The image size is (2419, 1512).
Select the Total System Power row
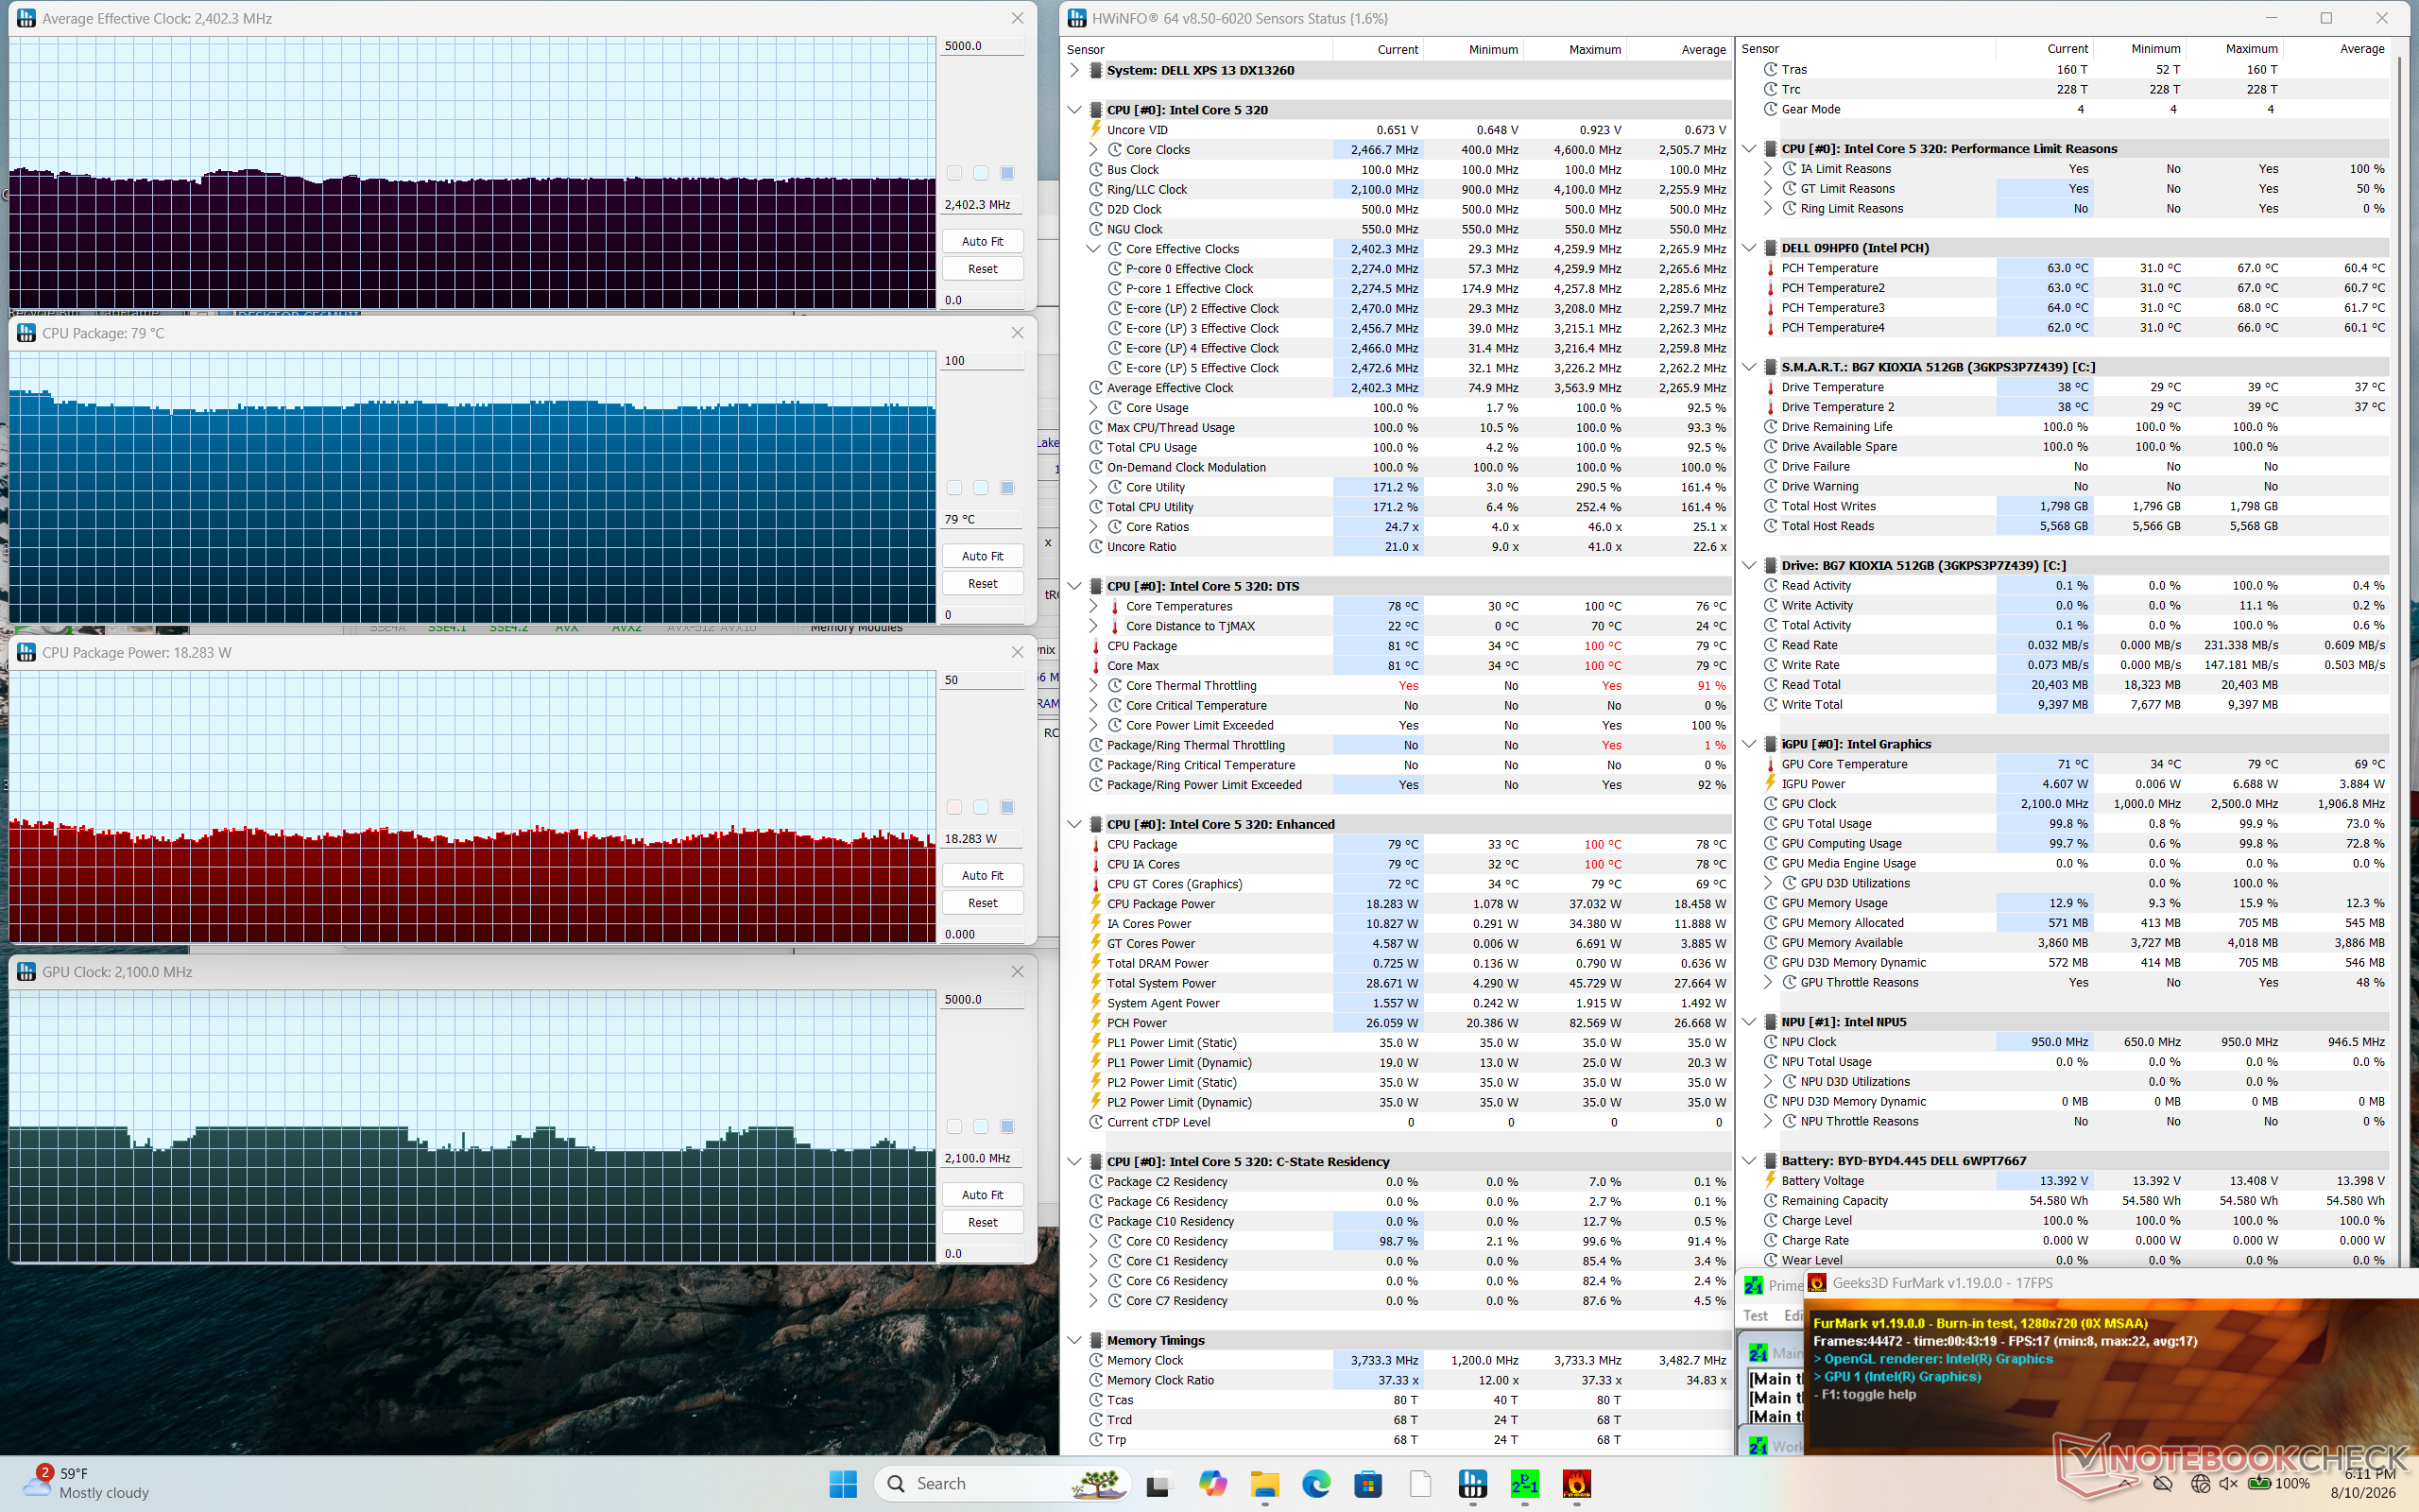pyautogui.click(x=1410, y=983)
